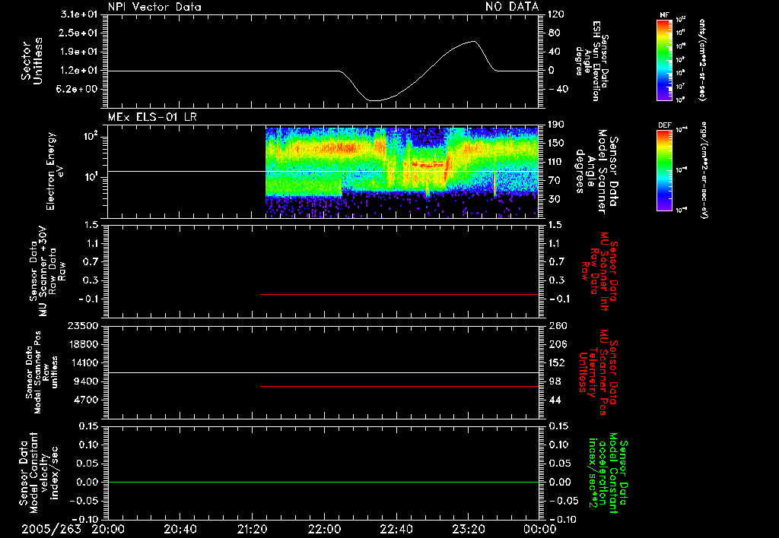
Task: Click the '110' scanner angle tick value
Action: pos(556,162)
